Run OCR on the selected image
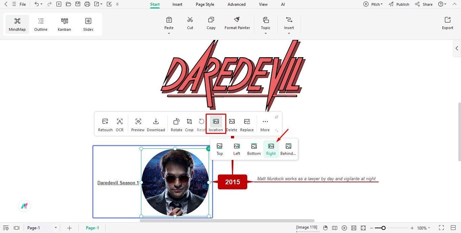Image resolution: width=461 pixels, height=233 pixels. click(x=120, y=124)
